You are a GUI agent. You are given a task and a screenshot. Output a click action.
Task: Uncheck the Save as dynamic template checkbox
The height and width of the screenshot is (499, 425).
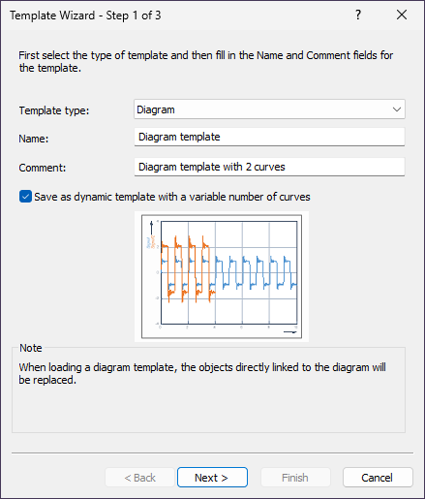pos(25,197)
